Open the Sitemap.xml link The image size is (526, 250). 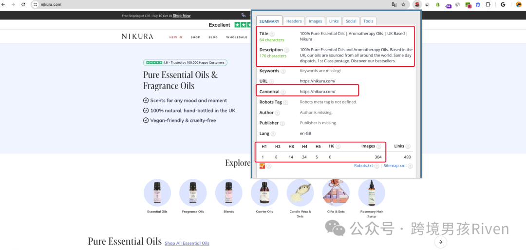point(395,166)
